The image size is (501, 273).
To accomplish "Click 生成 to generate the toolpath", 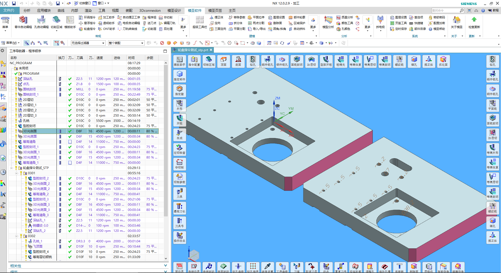I will pyautogui.click(x=180, y=134).
